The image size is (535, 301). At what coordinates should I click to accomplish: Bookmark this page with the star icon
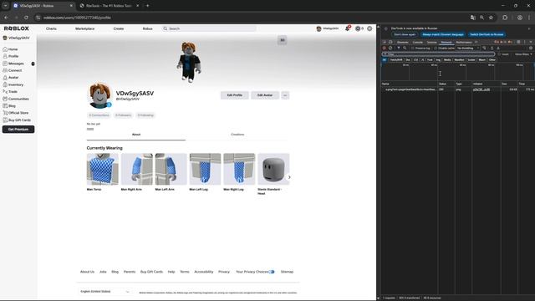click(x=491, y=18)
